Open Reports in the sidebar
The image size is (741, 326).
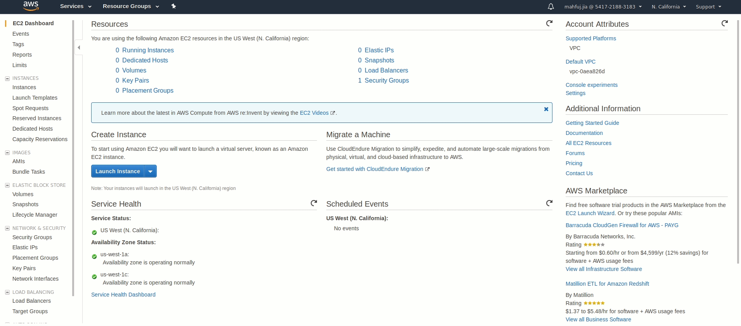pyautogui.click(x=22, y=55)
